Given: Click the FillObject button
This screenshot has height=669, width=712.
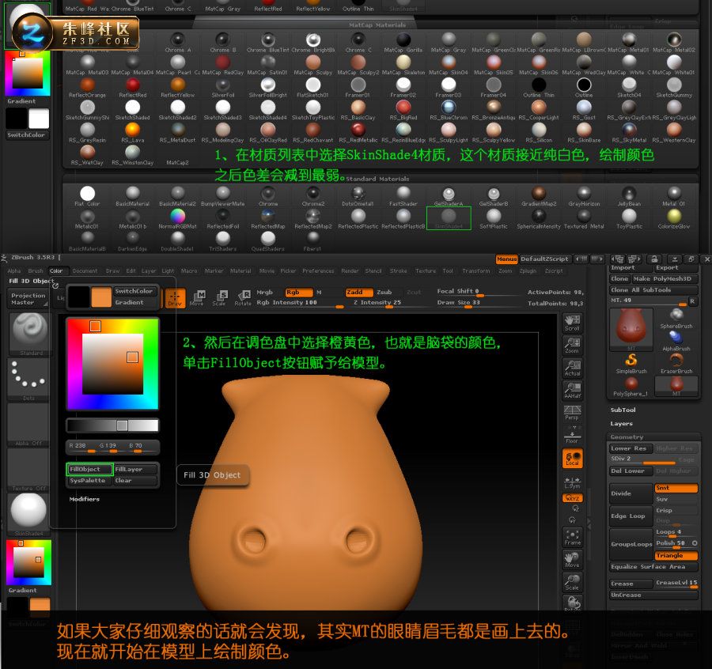Looking at the screenshot, I should [89, 469].
